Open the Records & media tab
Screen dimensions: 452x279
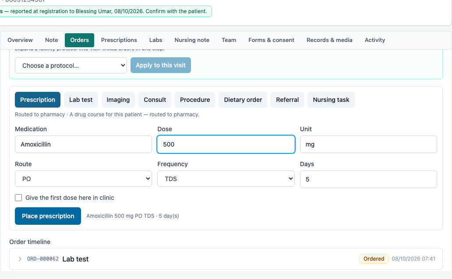pos(329,40)
